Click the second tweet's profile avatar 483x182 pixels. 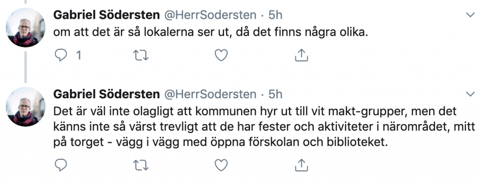click(x=25, y=107)
